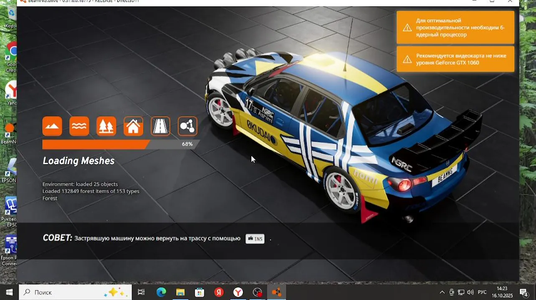Click the recorder app icon in taskbar
Viewport: 536px width, 300px height.
pos(257,292)
